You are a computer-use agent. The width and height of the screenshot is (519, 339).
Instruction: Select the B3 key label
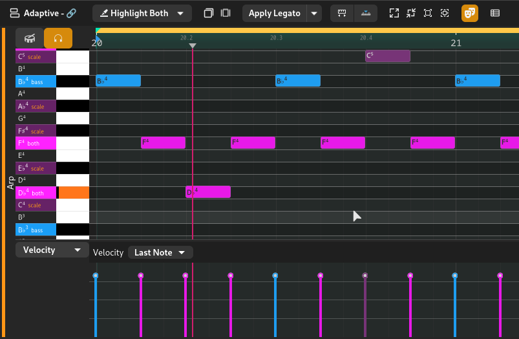36,217
